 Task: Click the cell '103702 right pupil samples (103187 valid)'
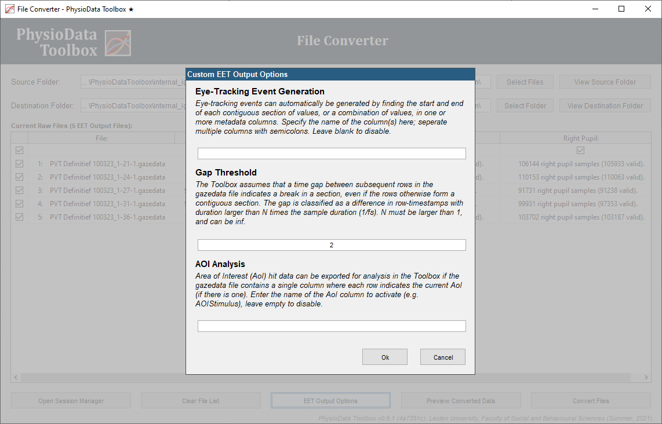click(581, 217)
